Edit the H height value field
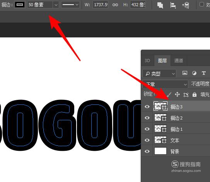210x182 pixels. (138, 5)
